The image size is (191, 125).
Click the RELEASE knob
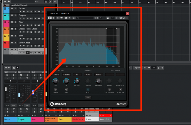(99, 81)
